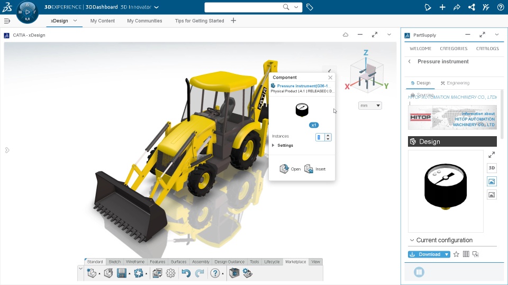Open the search options dropdown arrow
The image size is (508, 285).
(296, 7)
